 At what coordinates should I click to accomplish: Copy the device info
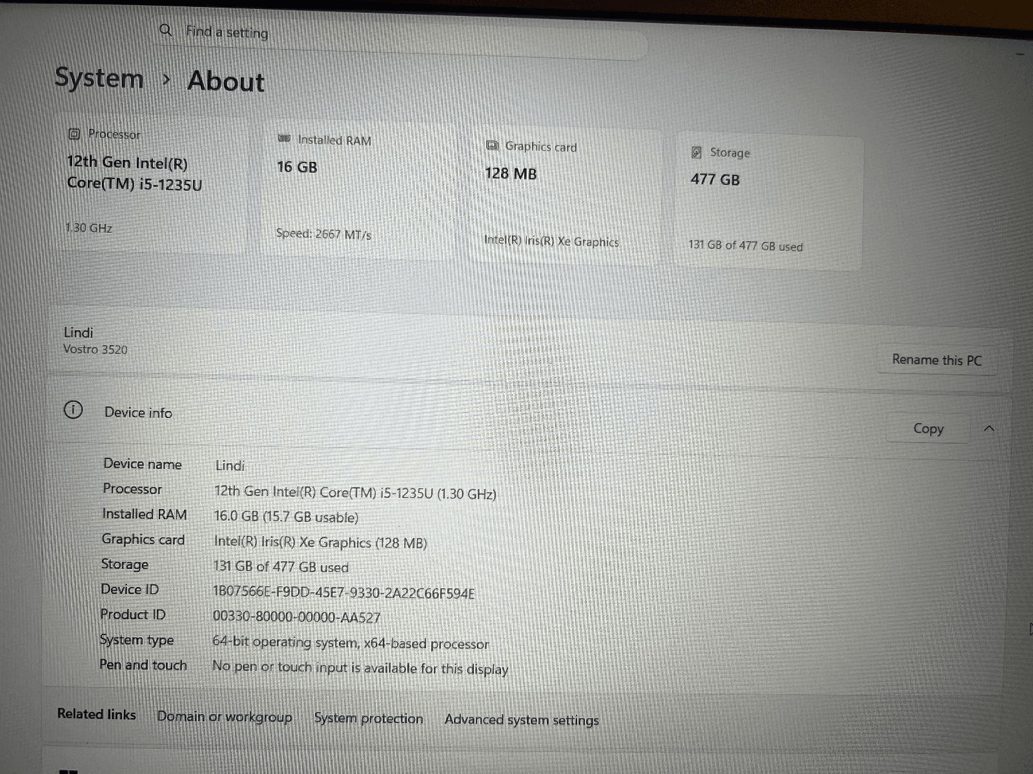point(928,428)
